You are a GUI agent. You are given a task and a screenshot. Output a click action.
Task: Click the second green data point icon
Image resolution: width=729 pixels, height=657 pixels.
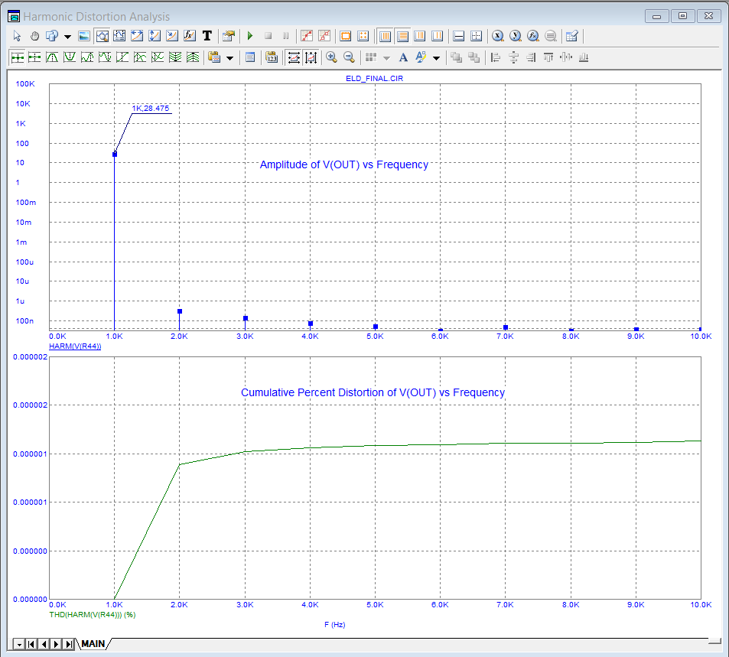coord(35,57)
